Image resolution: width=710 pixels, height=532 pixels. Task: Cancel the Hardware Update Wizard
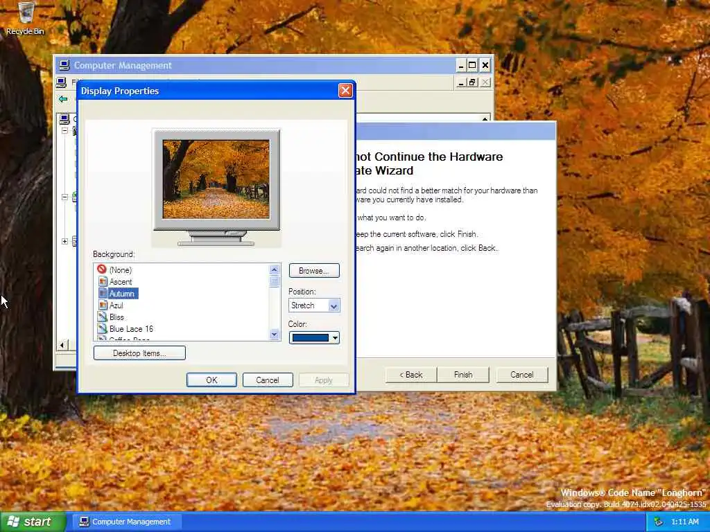(x=522, y=375)
